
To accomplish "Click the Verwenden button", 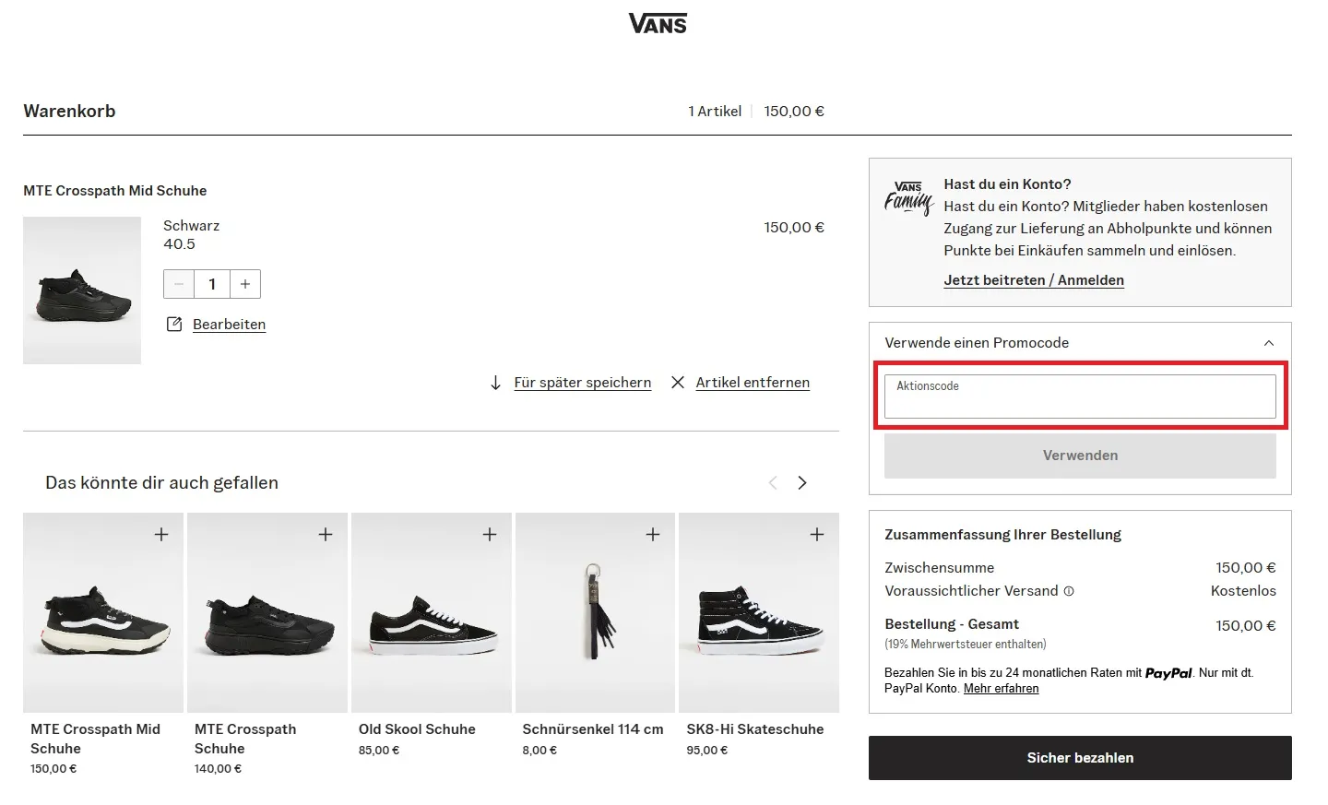I will (1080, 455).
